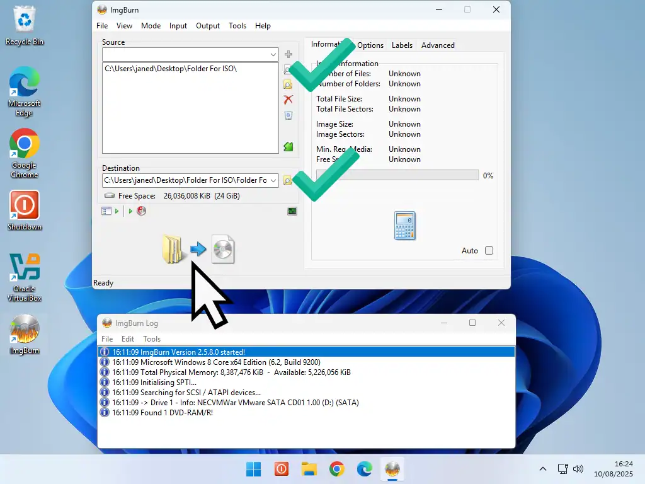Open the View menu
The height and width of the screenshot is (484, 645).
tap(124, 25)
